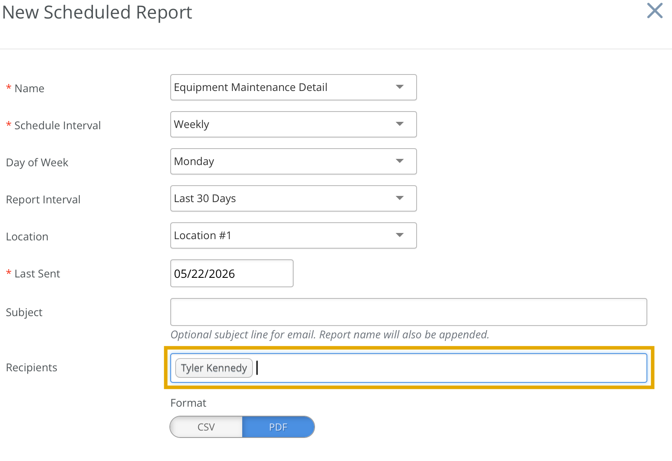Click the Schedule Interval label
This screenshot has height=461, width=672.
[x=58, y=126]
